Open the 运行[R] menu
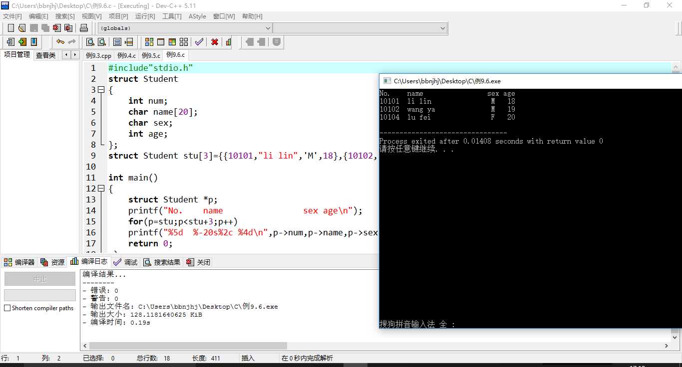Screen dimensions: 682x367 point(145,16)
